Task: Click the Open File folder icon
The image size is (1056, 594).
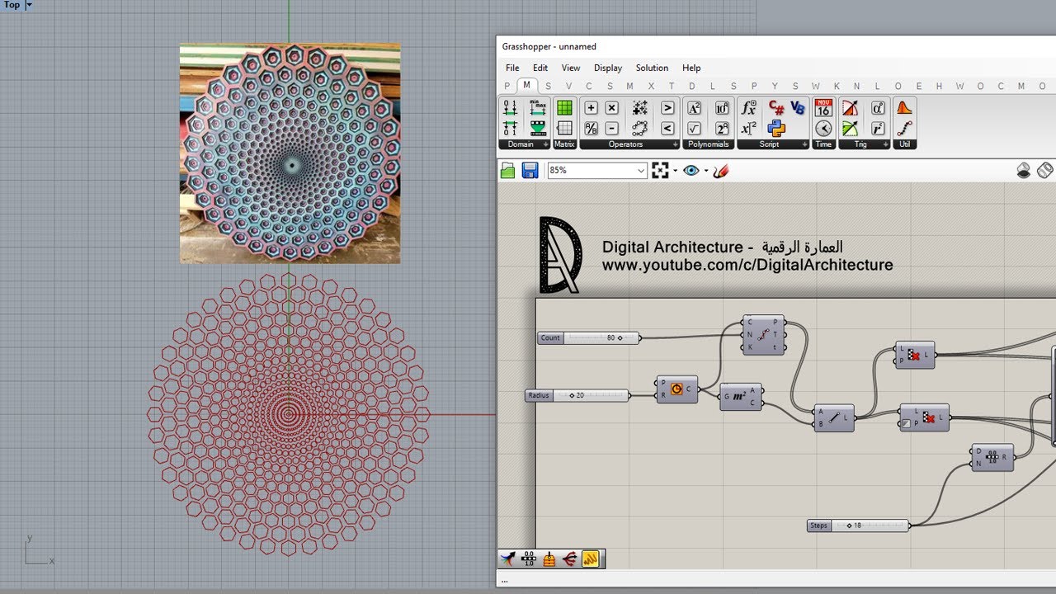Action: [508, 171]
